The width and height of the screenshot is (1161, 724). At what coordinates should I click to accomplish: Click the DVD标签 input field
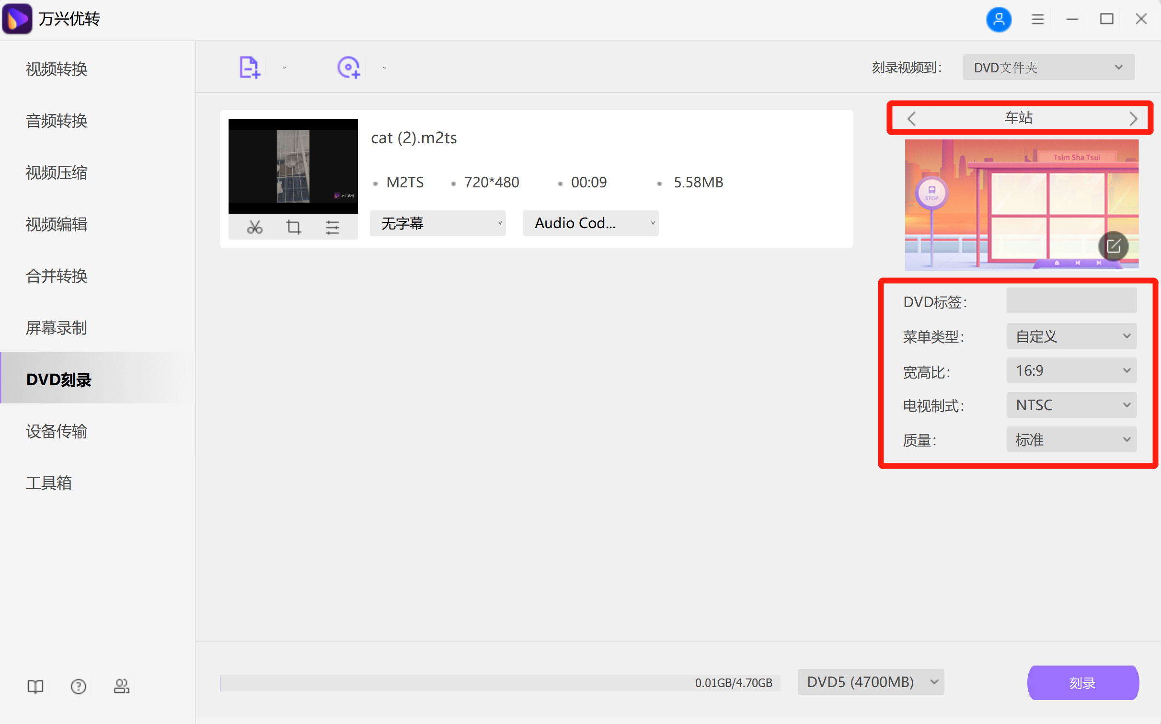tap(1071, 301)
